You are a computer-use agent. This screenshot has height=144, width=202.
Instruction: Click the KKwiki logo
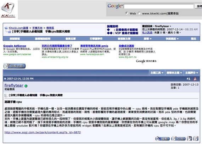[x=8, y=10]
